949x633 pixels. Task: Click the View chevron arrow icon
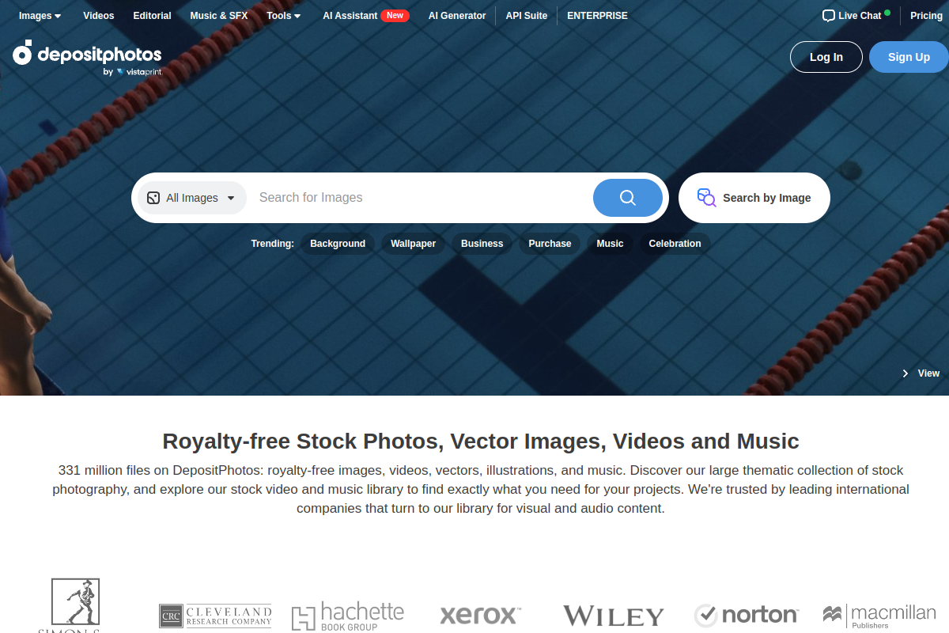[x=906, y=373]
